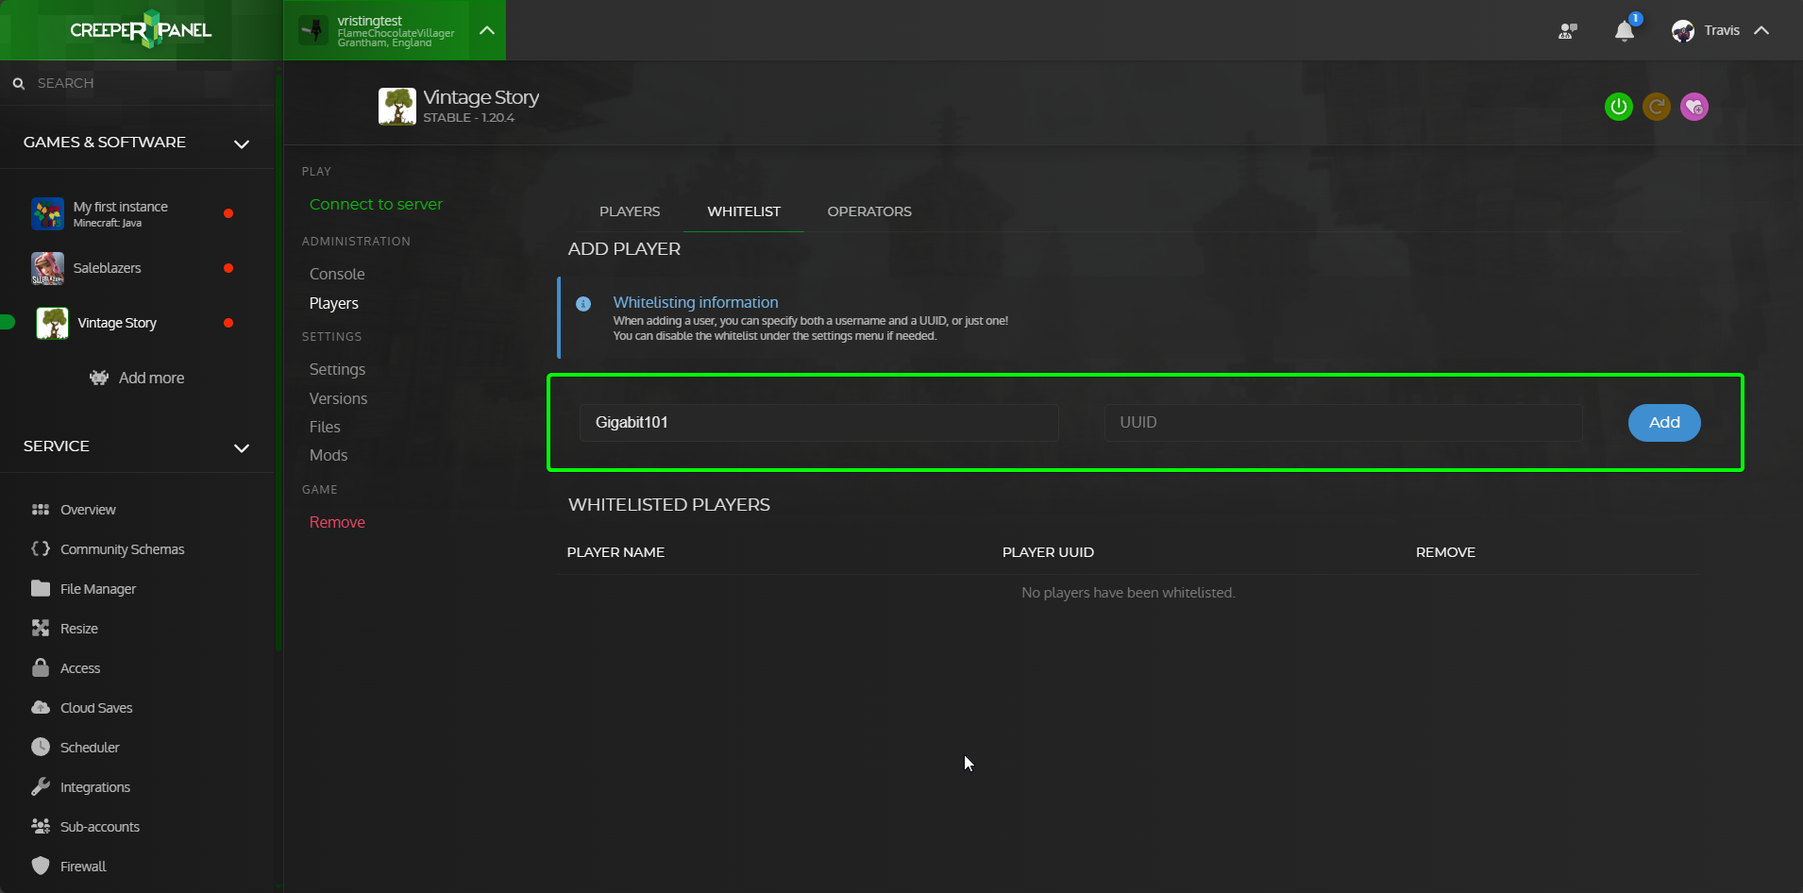Screen dimensions: 1803x893
Task: Open Settings menu item
Action: 337,369
